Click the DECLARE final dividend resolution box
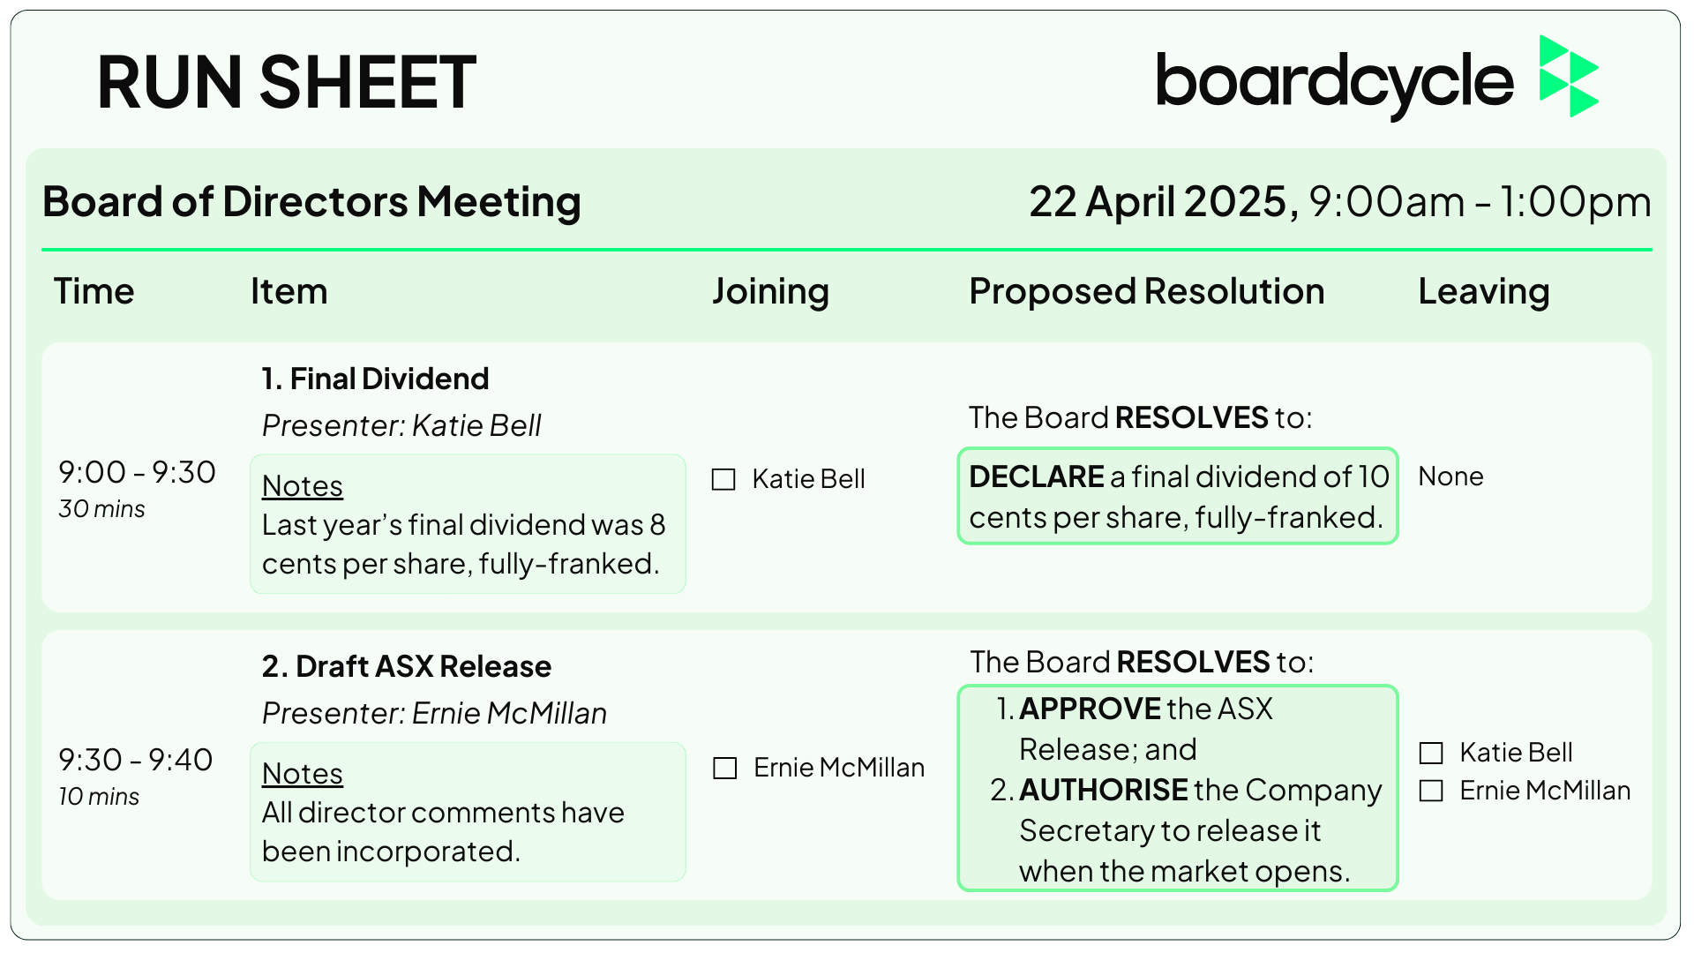The width and height of the screenshot is (1694, 953). click(x=1178, y=496)
